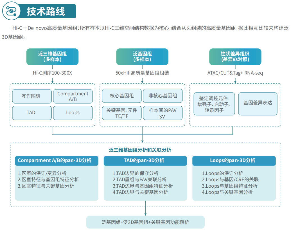Click the 泛三维基因组分析和关联分析 heading
The height and width of the screenshot is (231, 291).
tap(140, 150)
